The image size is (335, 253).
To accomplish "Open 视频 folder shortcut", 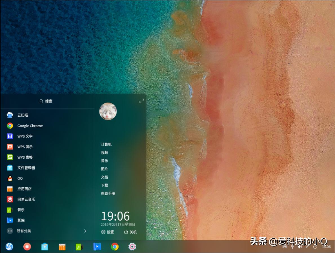I will [x=105, y=153].
